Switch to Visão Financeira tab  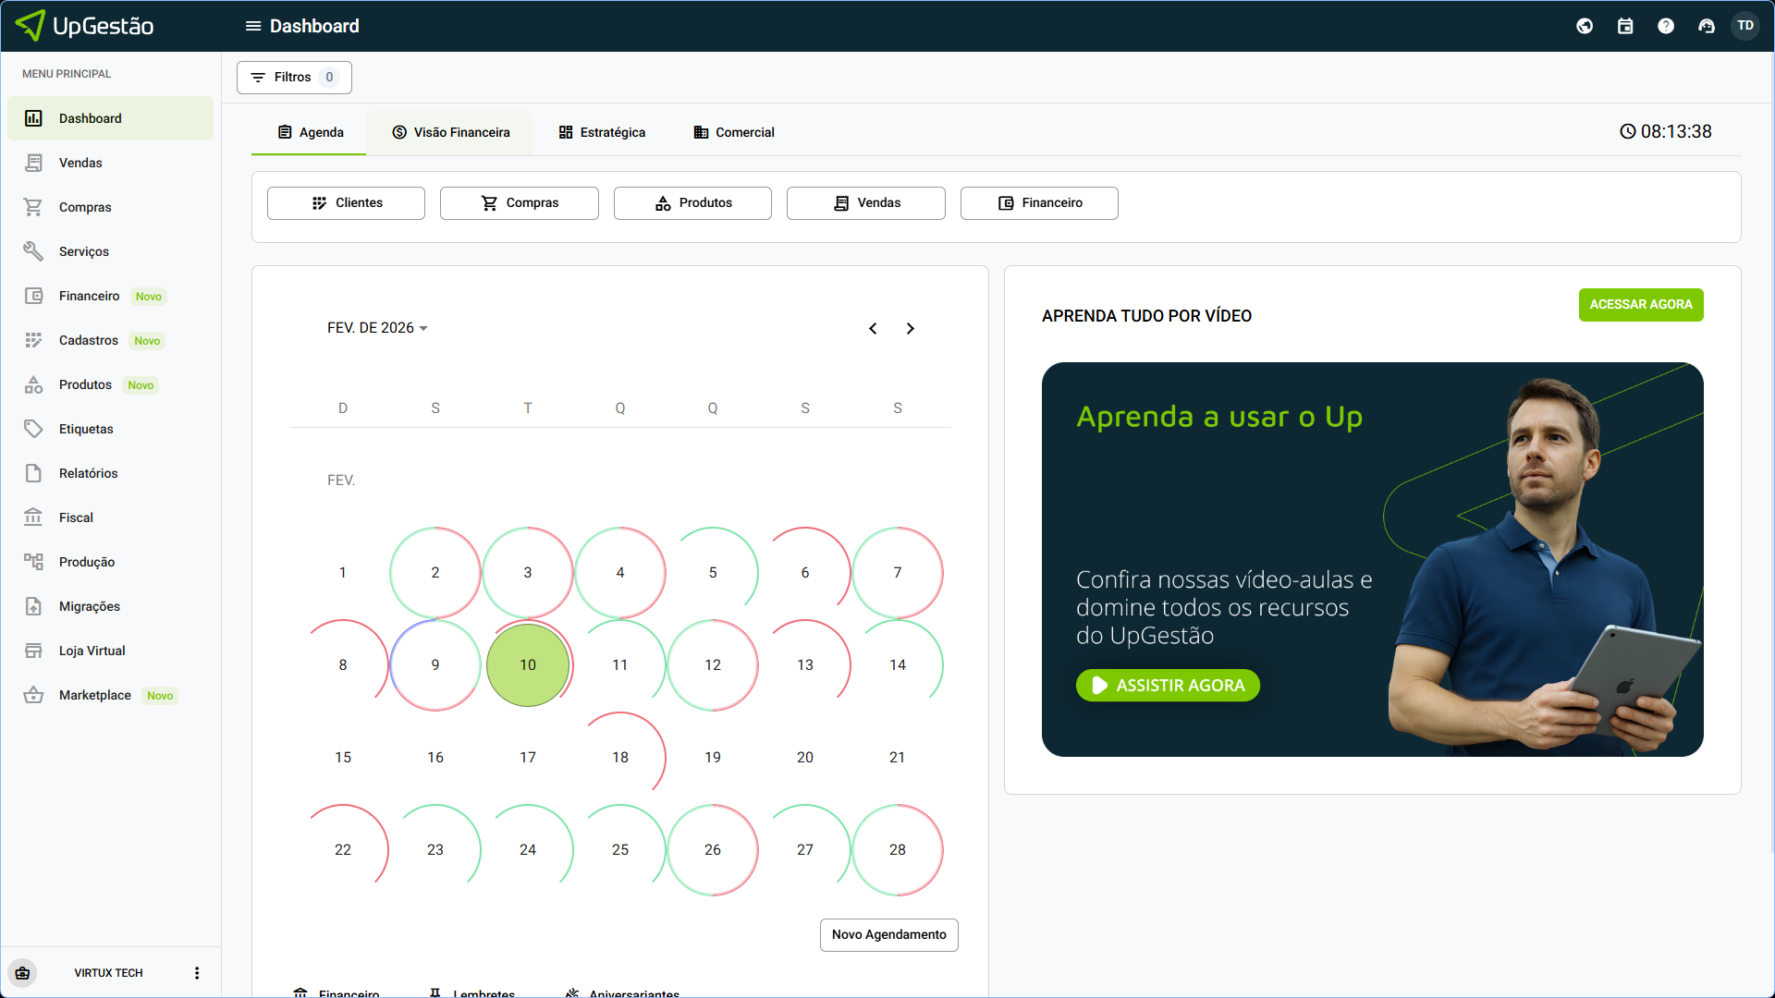(450, 132)
